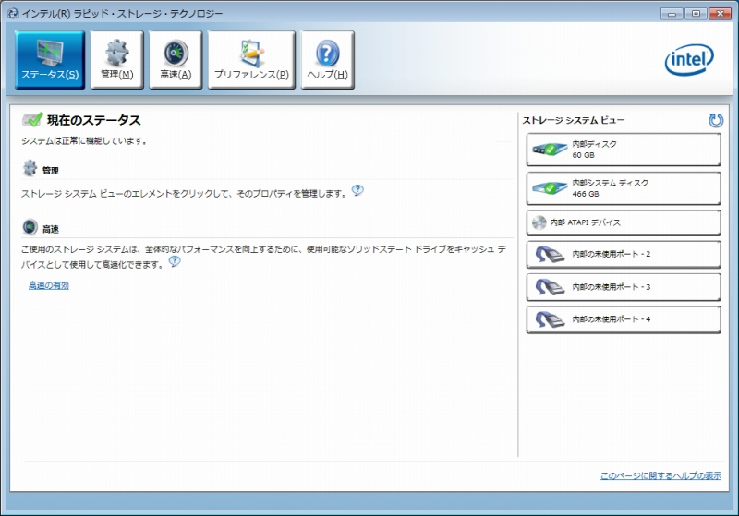
Task: Click the システムは正常に機能しています。 text
Action: click(85, 141)
